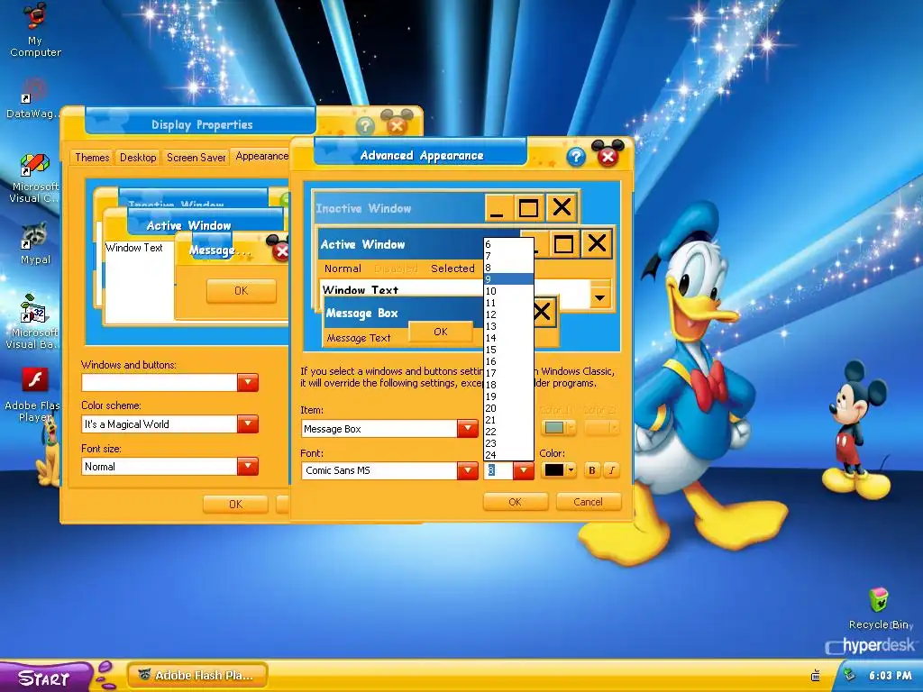Click Window Text area in Advanced preview
The height and width of the screenshot is (692, 923).
click(361, 290)
